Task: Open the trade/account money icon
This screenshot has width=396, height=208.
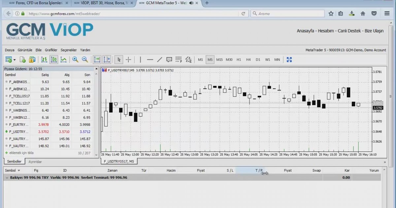Action: coord(32,60)
